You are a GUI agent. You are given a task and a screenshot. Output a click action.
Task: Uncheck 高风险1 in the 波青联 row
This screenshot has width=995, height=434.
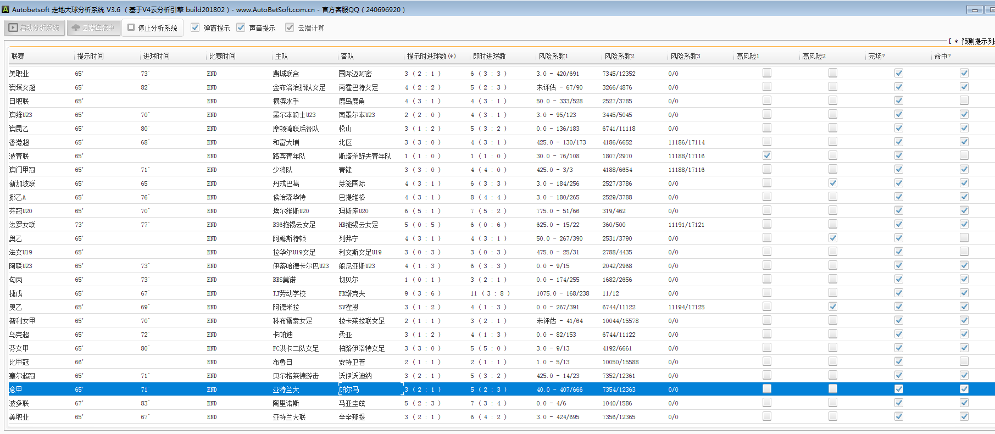(767, 155)
